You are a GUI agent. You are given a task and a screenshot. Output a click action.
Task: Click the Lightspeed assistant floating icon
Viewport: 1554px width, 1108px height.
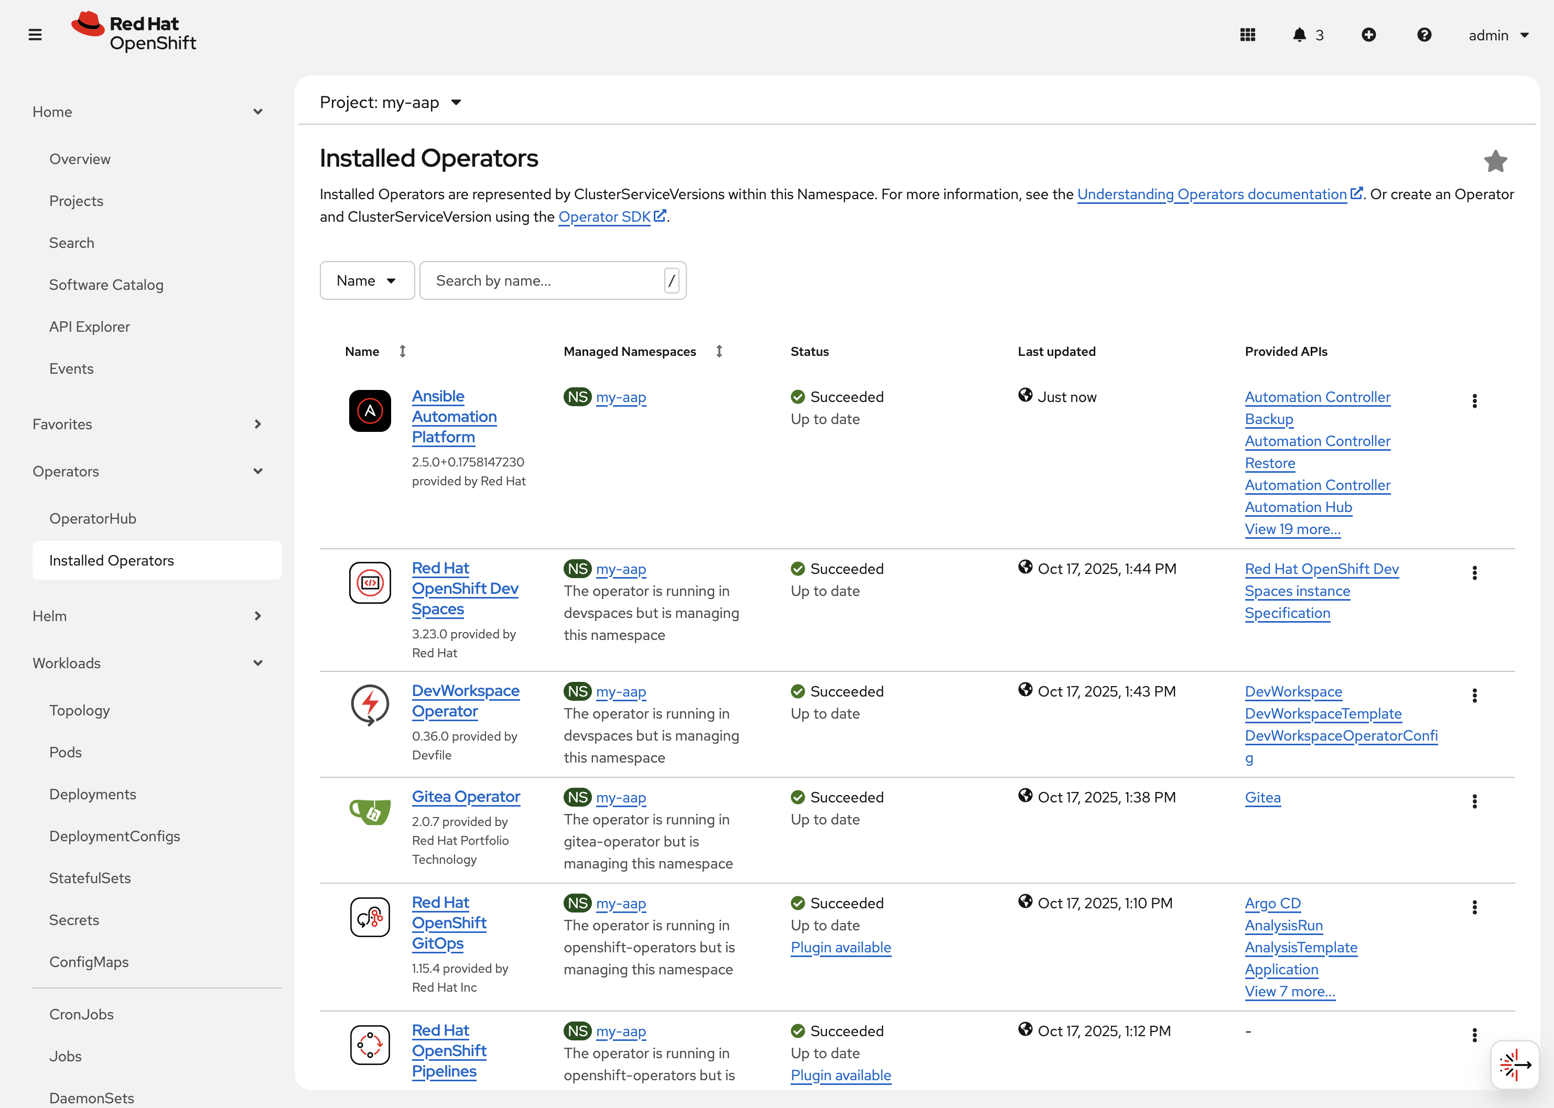click(x=1515, y=1064)
